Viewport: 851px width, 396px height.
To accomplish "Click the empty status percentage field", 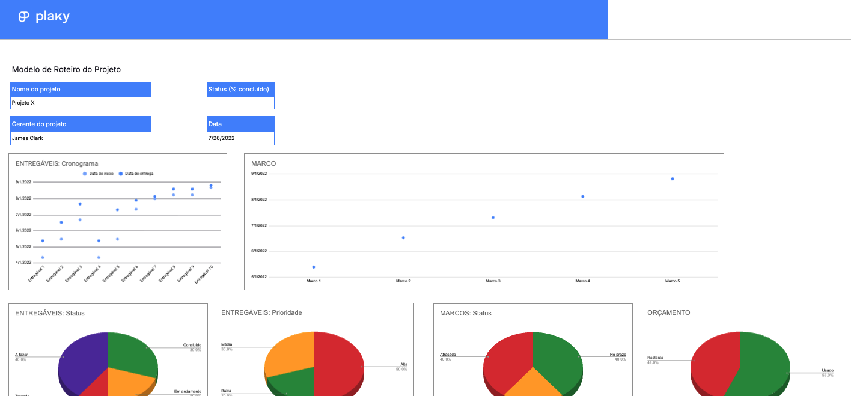I will coord(240,103).
